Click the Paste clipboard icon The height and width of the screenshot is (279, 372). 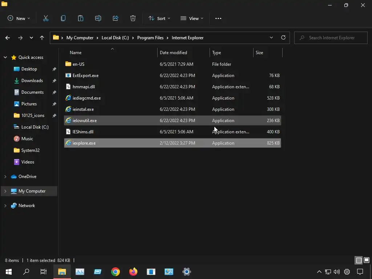[x=81, y=18]
